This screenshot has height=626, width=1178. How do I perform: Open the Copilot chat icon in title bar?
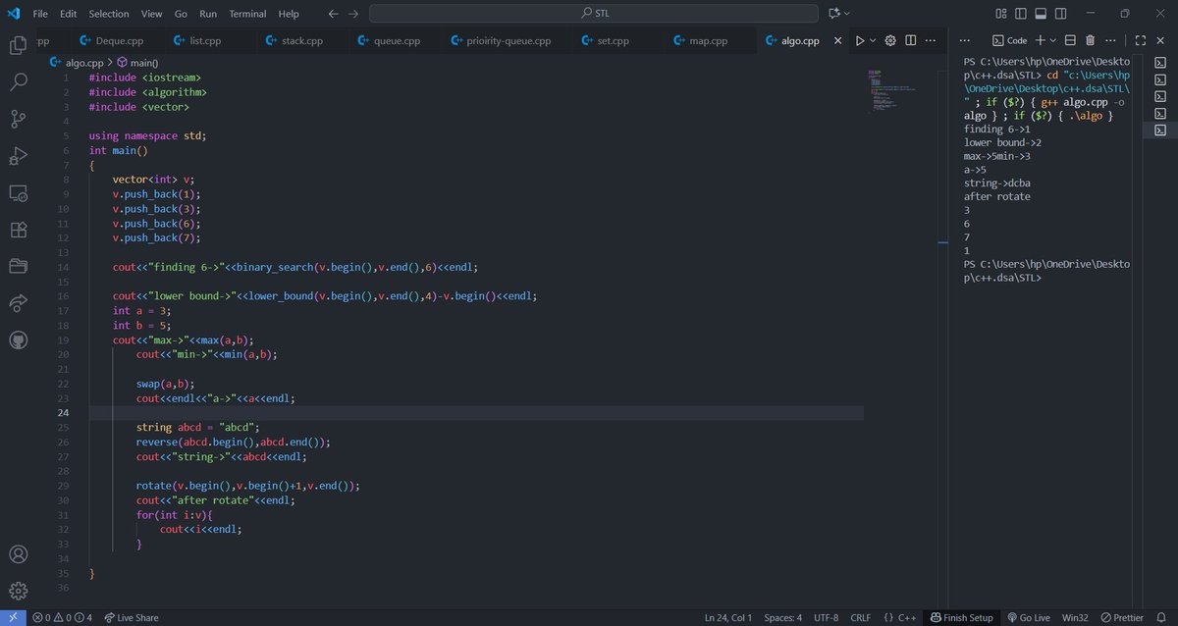click(x=834, y=14)
